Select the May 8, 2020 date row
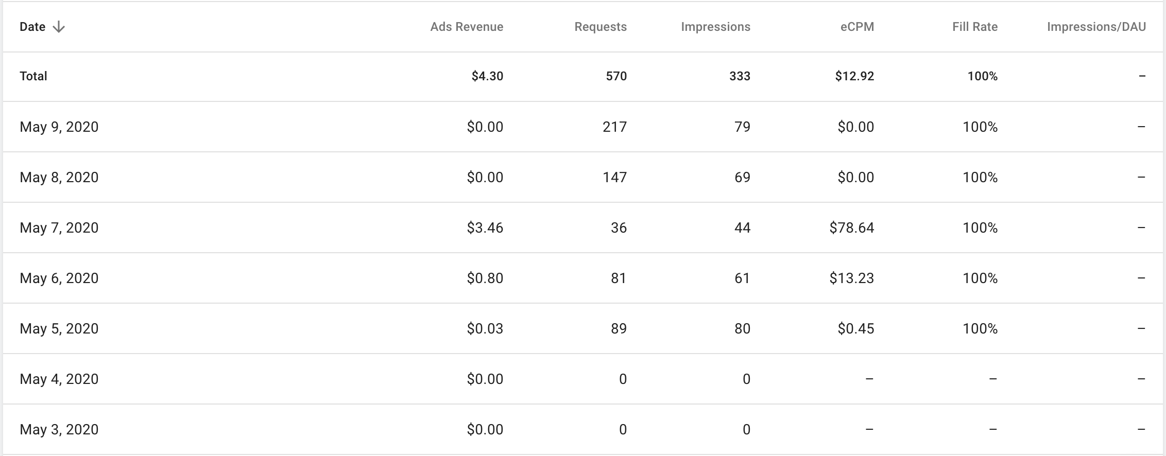Screen dimensions: 1166x456 (x=59, y=178)
